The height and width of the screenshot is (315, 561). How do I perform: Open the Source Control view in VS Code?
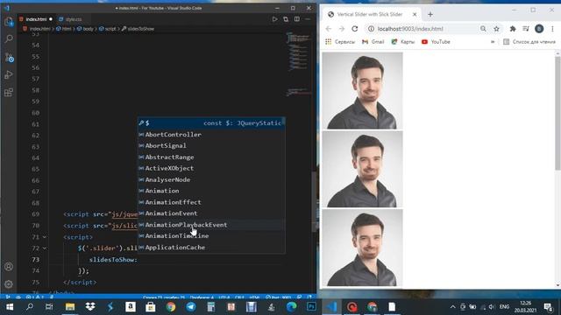[x=9, y=57]
